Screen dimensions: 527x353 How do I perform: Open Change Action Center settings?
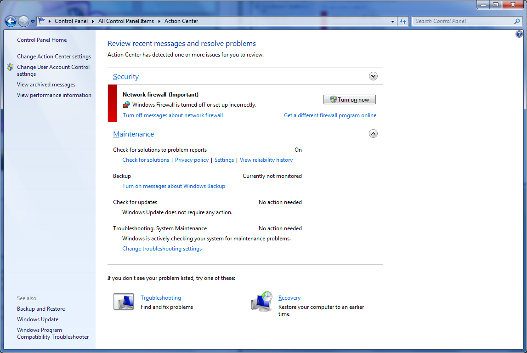point(54,57)
